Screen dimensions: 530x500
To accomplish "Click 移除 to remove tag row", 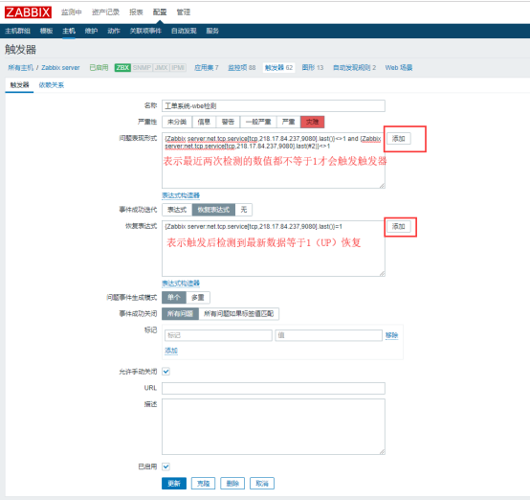I will tap(391, 335).
